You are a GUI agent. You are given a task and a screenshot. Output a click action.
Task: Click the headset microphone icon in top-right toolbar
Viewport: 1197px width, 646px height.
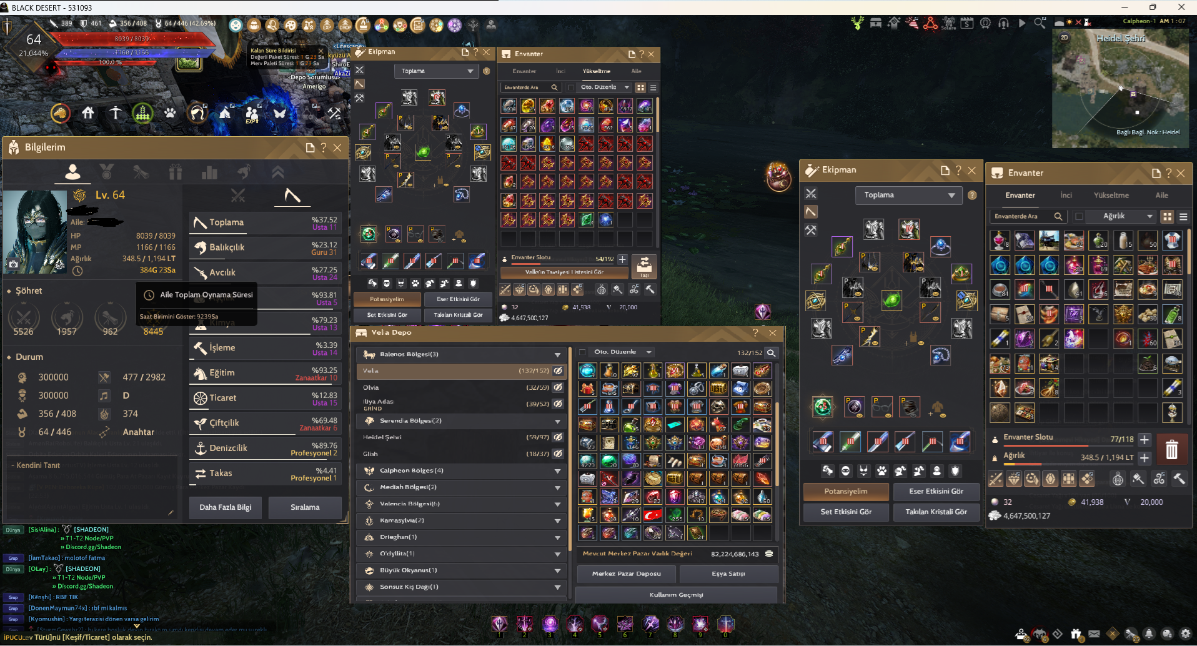(x=1004, y=24)
